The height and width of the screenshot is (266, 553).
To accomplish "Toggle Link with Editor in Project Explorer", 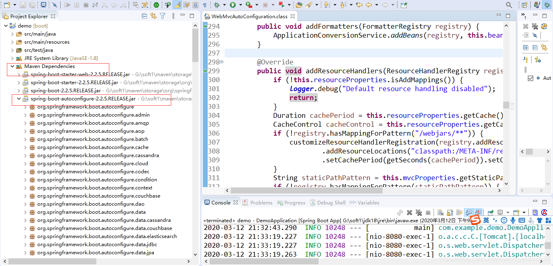I will click(x=153, y=16).
